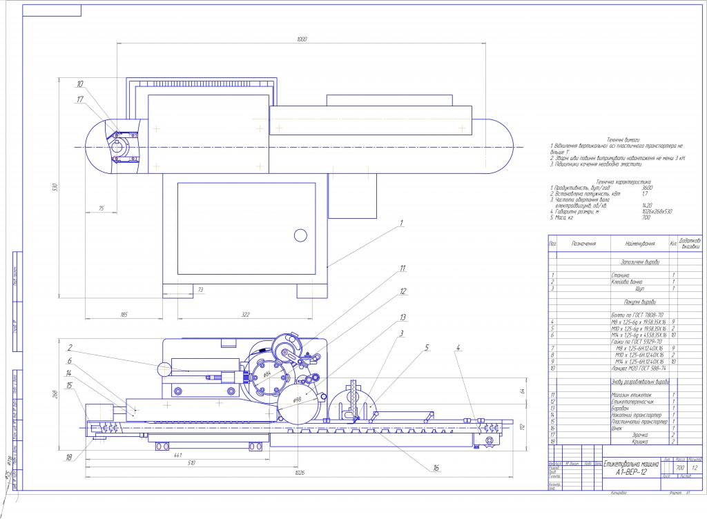Click the ø84 diameter label
The image size is (707, 519).
point(267,374)
